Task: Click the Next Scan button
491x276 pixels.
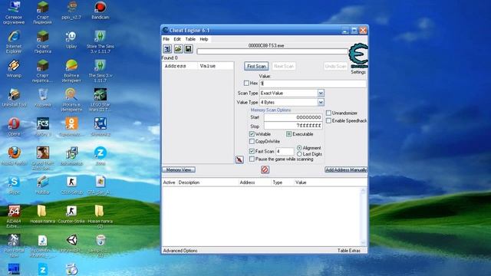Action: pyautogui.click(x=284, y=66)
